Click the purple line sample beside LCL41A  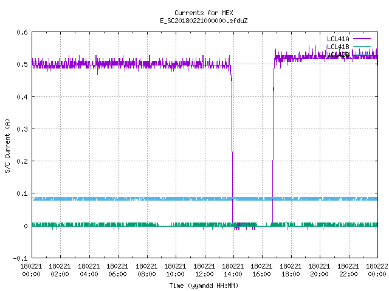click(362, 39)
